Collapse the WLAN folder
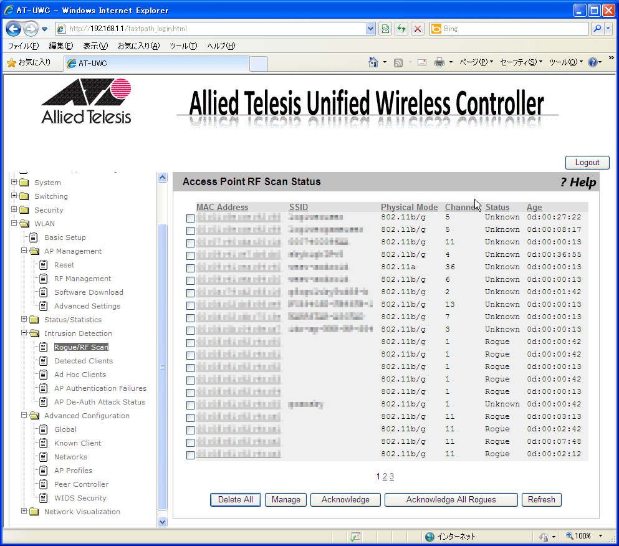 14,223
